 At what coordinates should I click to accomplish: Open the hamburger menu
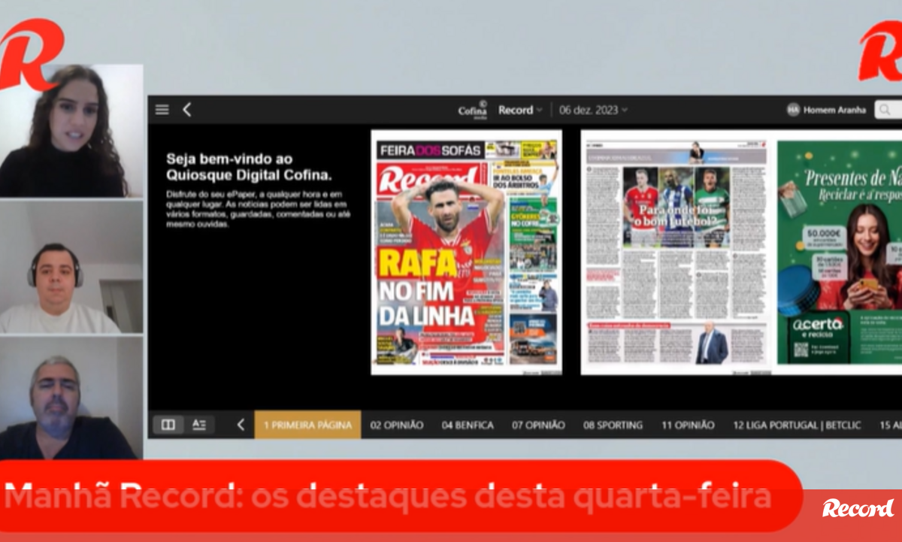[x=162, y=110]
